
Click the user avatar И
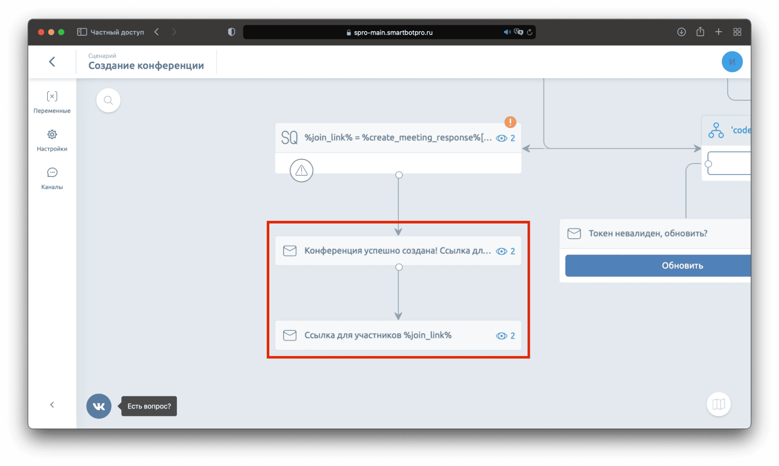pos(731,62)
